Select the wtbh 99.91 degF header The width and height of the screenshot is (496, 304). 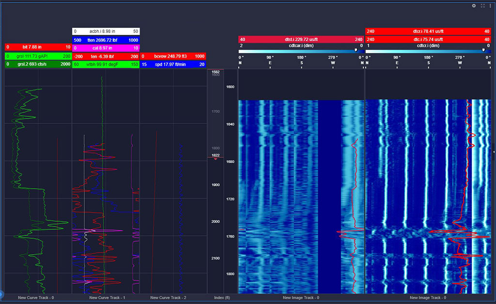106,64
